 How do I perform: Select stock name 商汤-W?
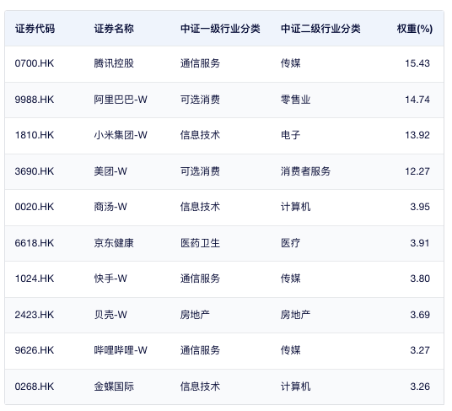tap(110, 207)
